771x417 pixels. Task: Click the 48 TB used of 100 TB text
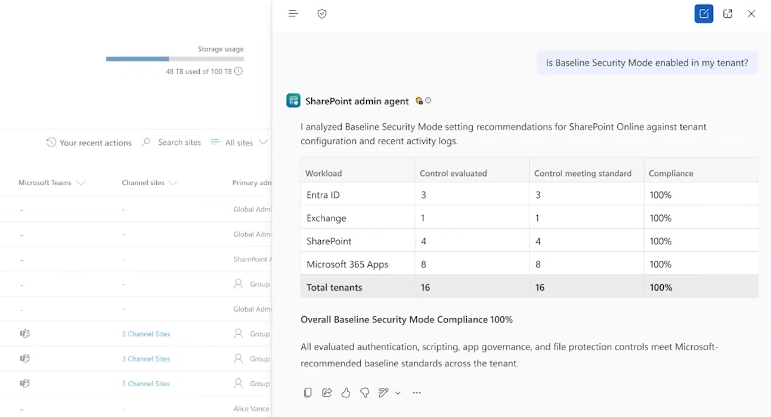199,71
